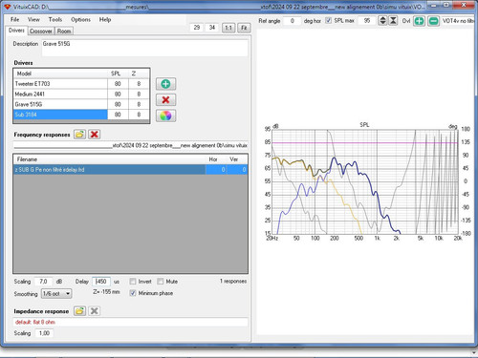Enable the Invert checkbox

click(133, 282)
